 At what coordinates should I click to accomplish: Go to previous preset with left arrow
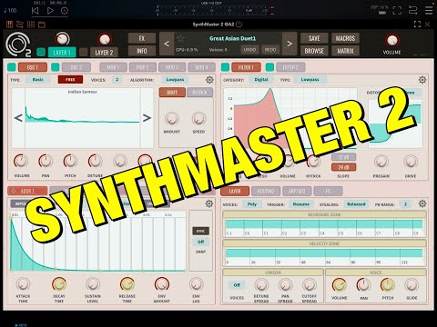pos(167,44)
